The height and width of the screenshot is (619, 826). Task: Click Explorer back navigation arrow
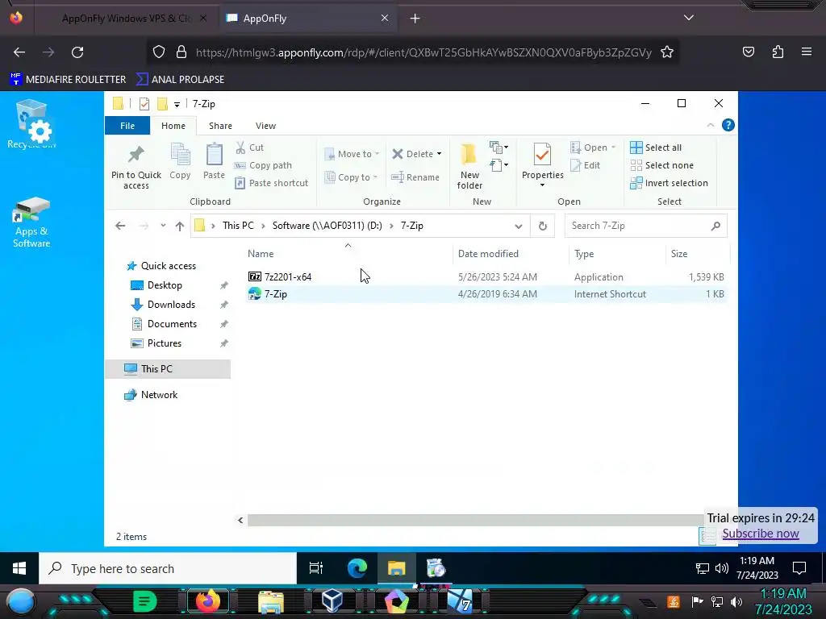120,226
